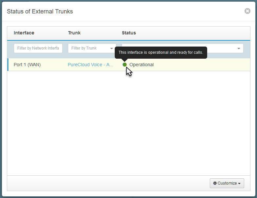The width and height of the screenshot is (257, 198).
Task: Select the Port 1 (WAN) interface cell
Action: (27, 65)
